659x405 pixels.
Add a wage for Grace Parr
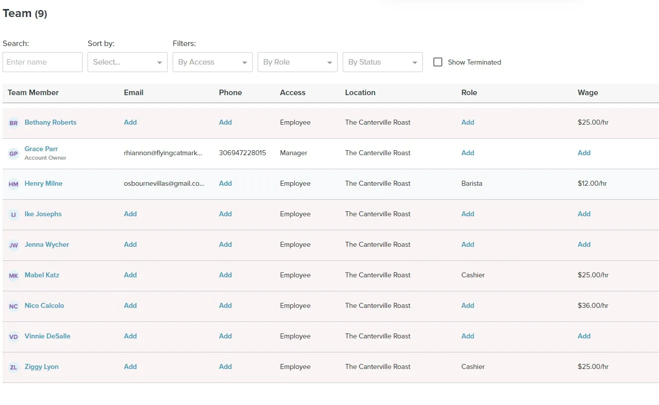pos(584,153)
